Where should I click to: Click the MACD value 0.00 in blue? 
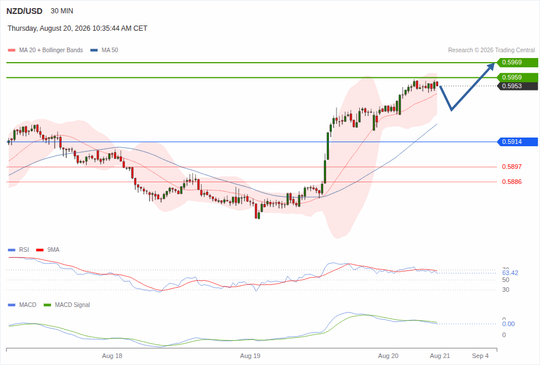[508, 324]
